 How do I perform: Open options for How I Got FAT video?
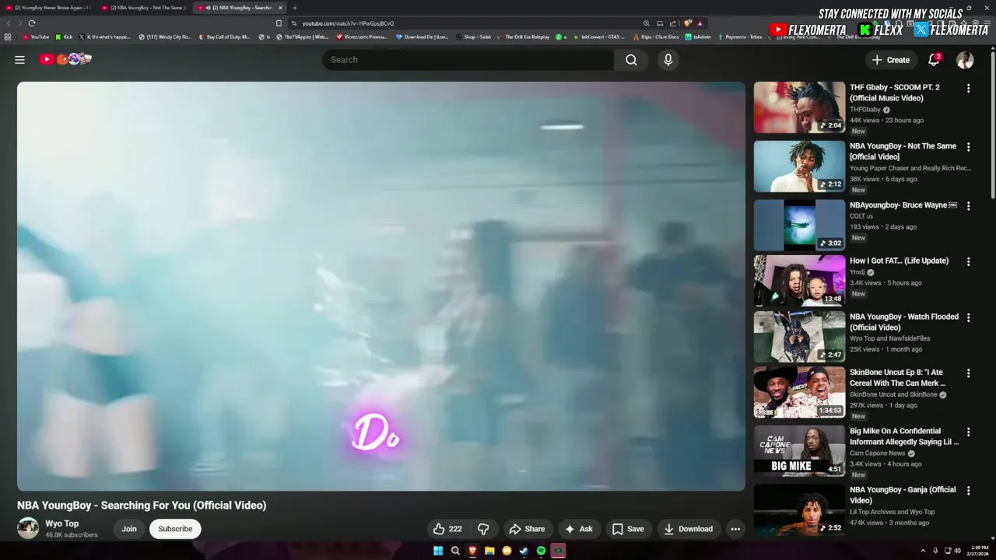tap(968, 262)
